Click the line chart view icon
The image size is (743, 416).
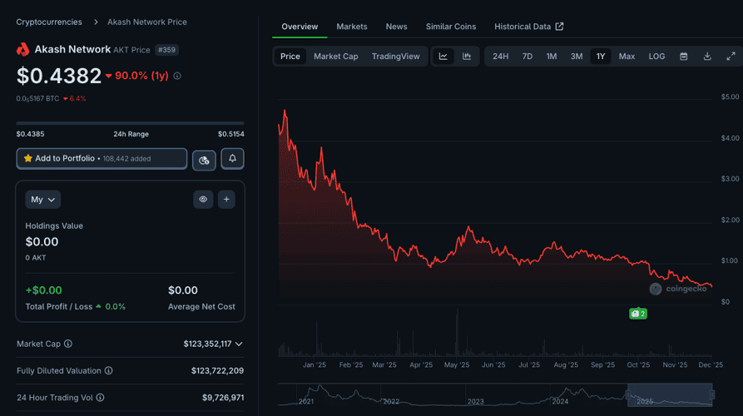click(443, 57)
